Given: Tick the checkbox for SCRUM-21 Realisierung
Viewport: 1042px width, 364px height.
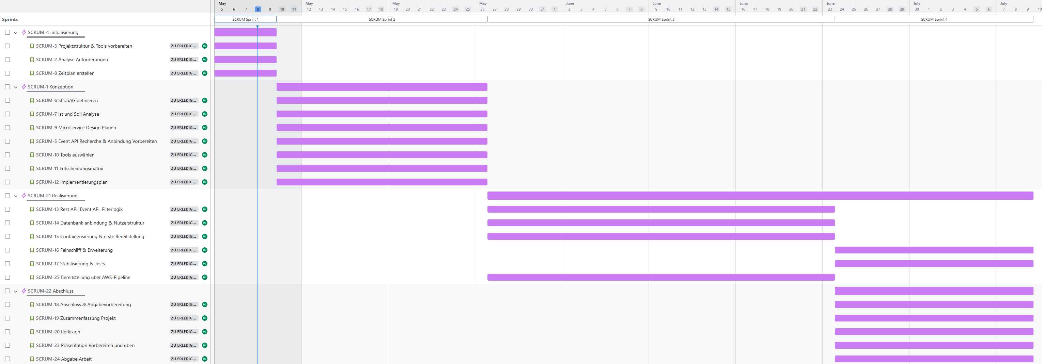Looking at the screenshot, I should point(7,196).
